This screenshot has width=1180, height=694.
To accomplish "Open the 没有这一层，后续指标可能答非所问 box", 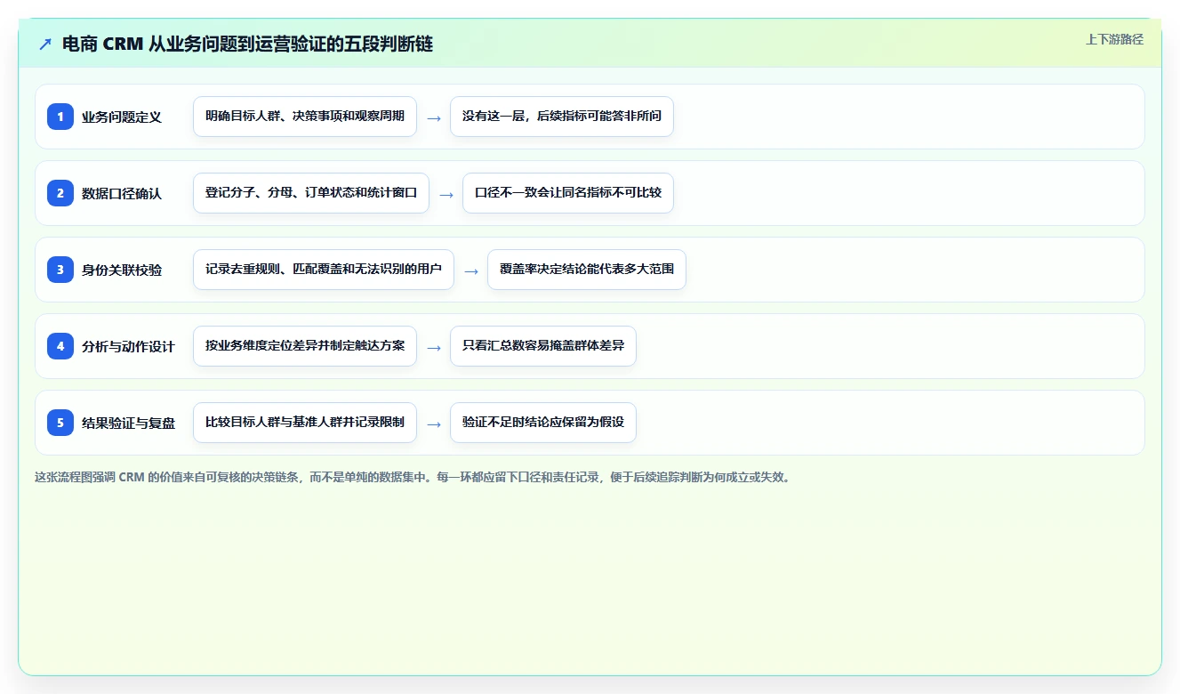I will point(562,117).
